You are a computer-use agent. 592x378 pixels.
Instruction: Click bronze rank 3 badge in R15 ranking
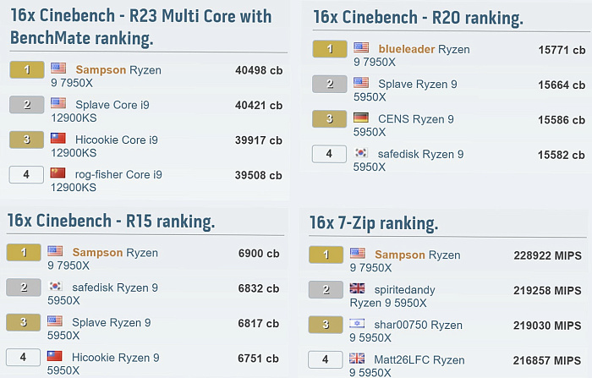[24, 322]
